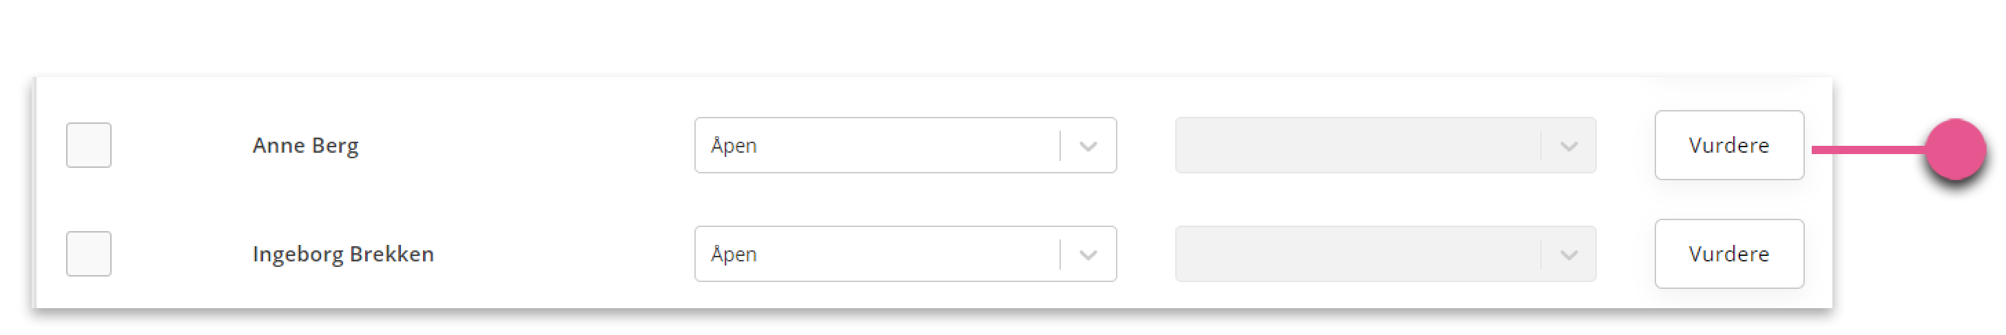Viewport: 2006px width, 335px height.
Task: Click the divider line inside Anne Berg's Åpen dropdown
Action: 1060,145
